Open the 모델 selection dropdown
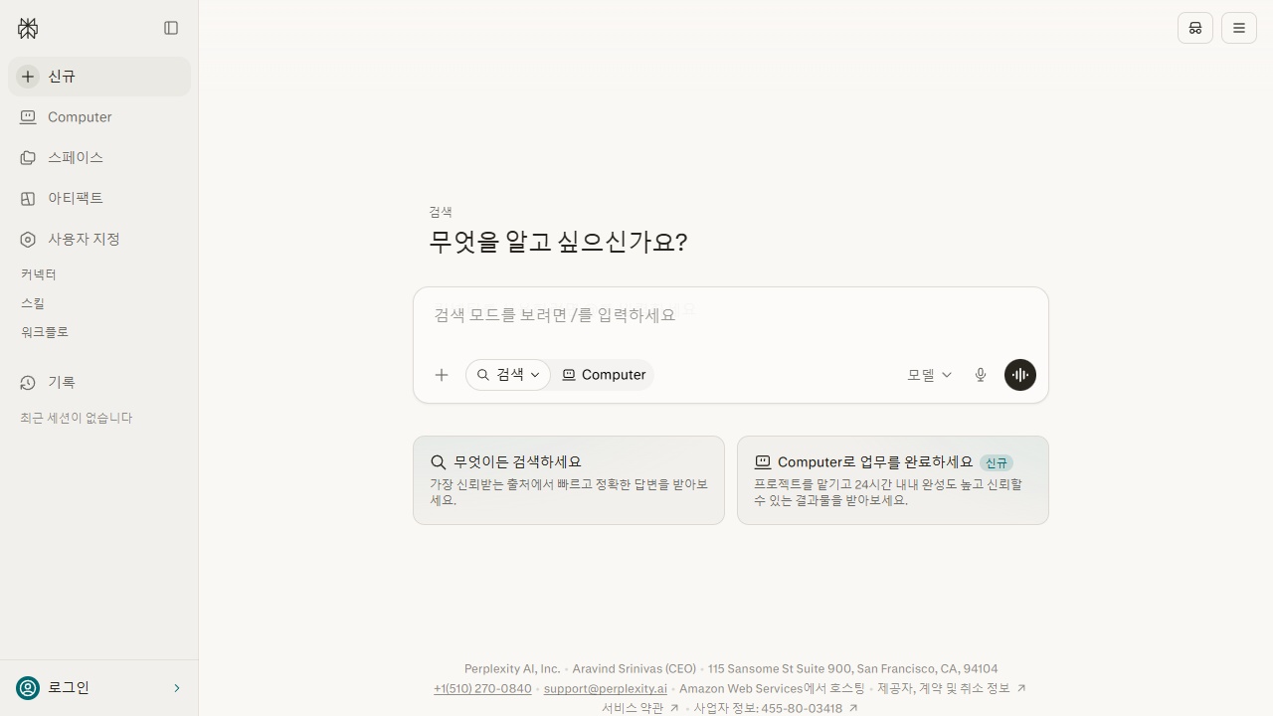Screen dimensions: 1273x716 pyautogui.click(x=929, y=375)
